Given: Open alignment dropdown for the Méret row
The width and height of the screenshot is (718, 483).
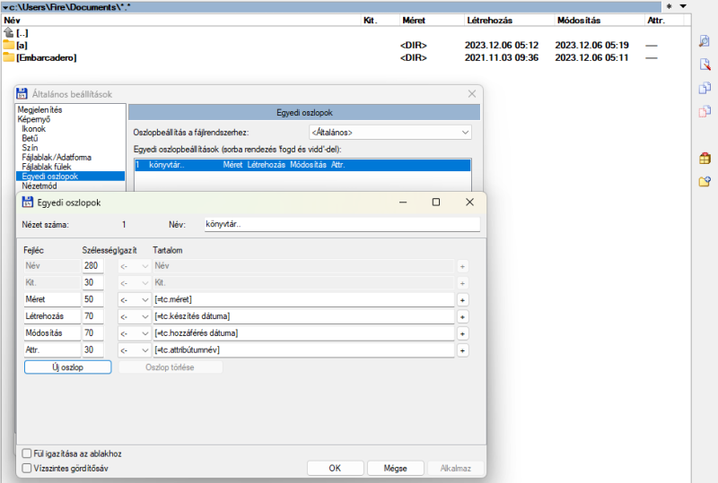Looking at the screenshot, I should point(134,300).
